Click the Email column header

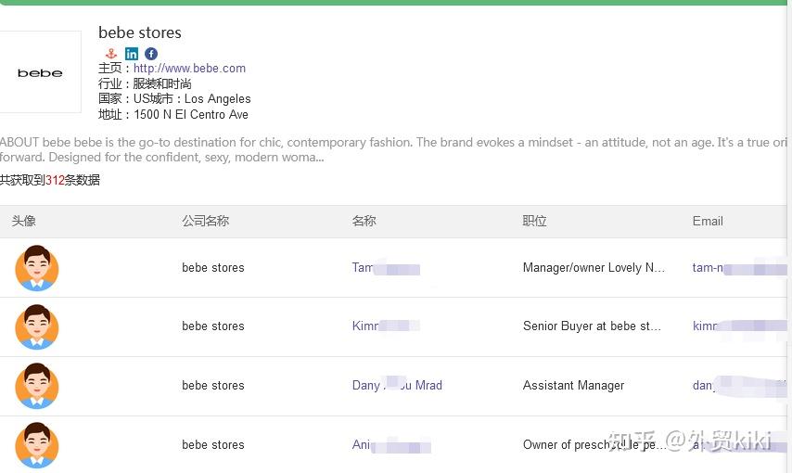(x=708, y=222)
